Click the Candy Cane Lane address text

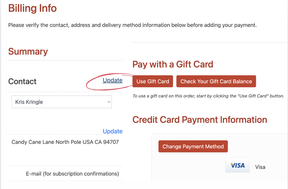[x=65, y=142]
